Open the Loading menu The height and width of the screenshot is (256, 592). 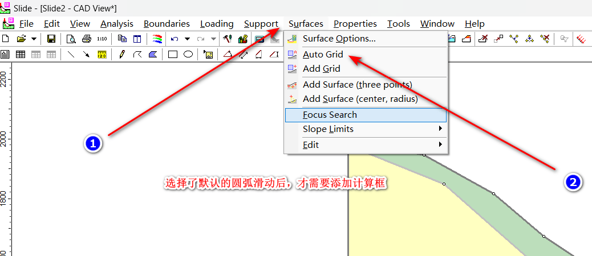217,24
